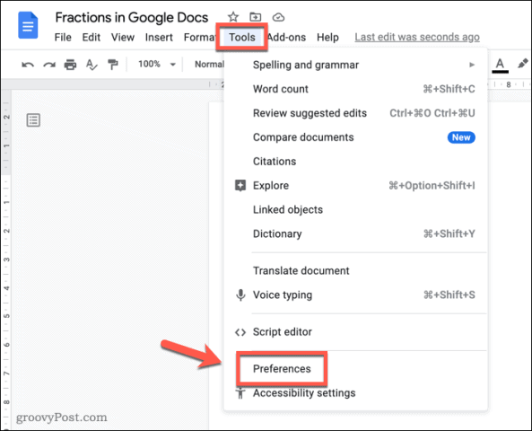
Task: Click the move to folder icon
Action: 255,17
